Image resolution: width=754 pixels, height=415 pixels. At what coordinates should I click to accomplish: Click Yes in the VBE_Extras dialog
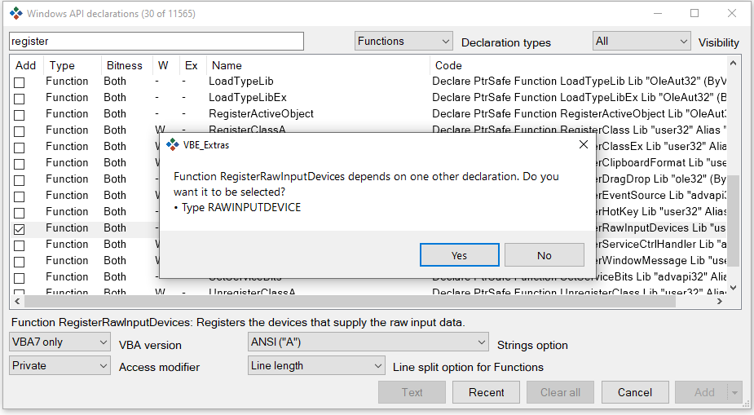pyautogui.click(x=459, y=255)
